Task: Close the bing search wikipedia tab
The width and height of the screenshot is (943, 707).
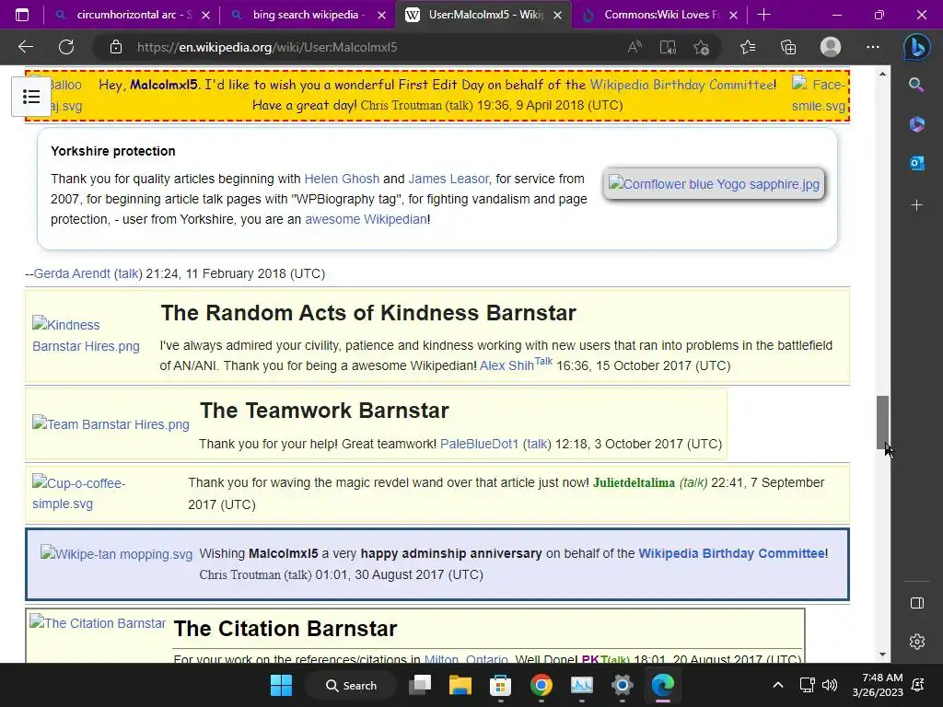Action: click(381, 15)
